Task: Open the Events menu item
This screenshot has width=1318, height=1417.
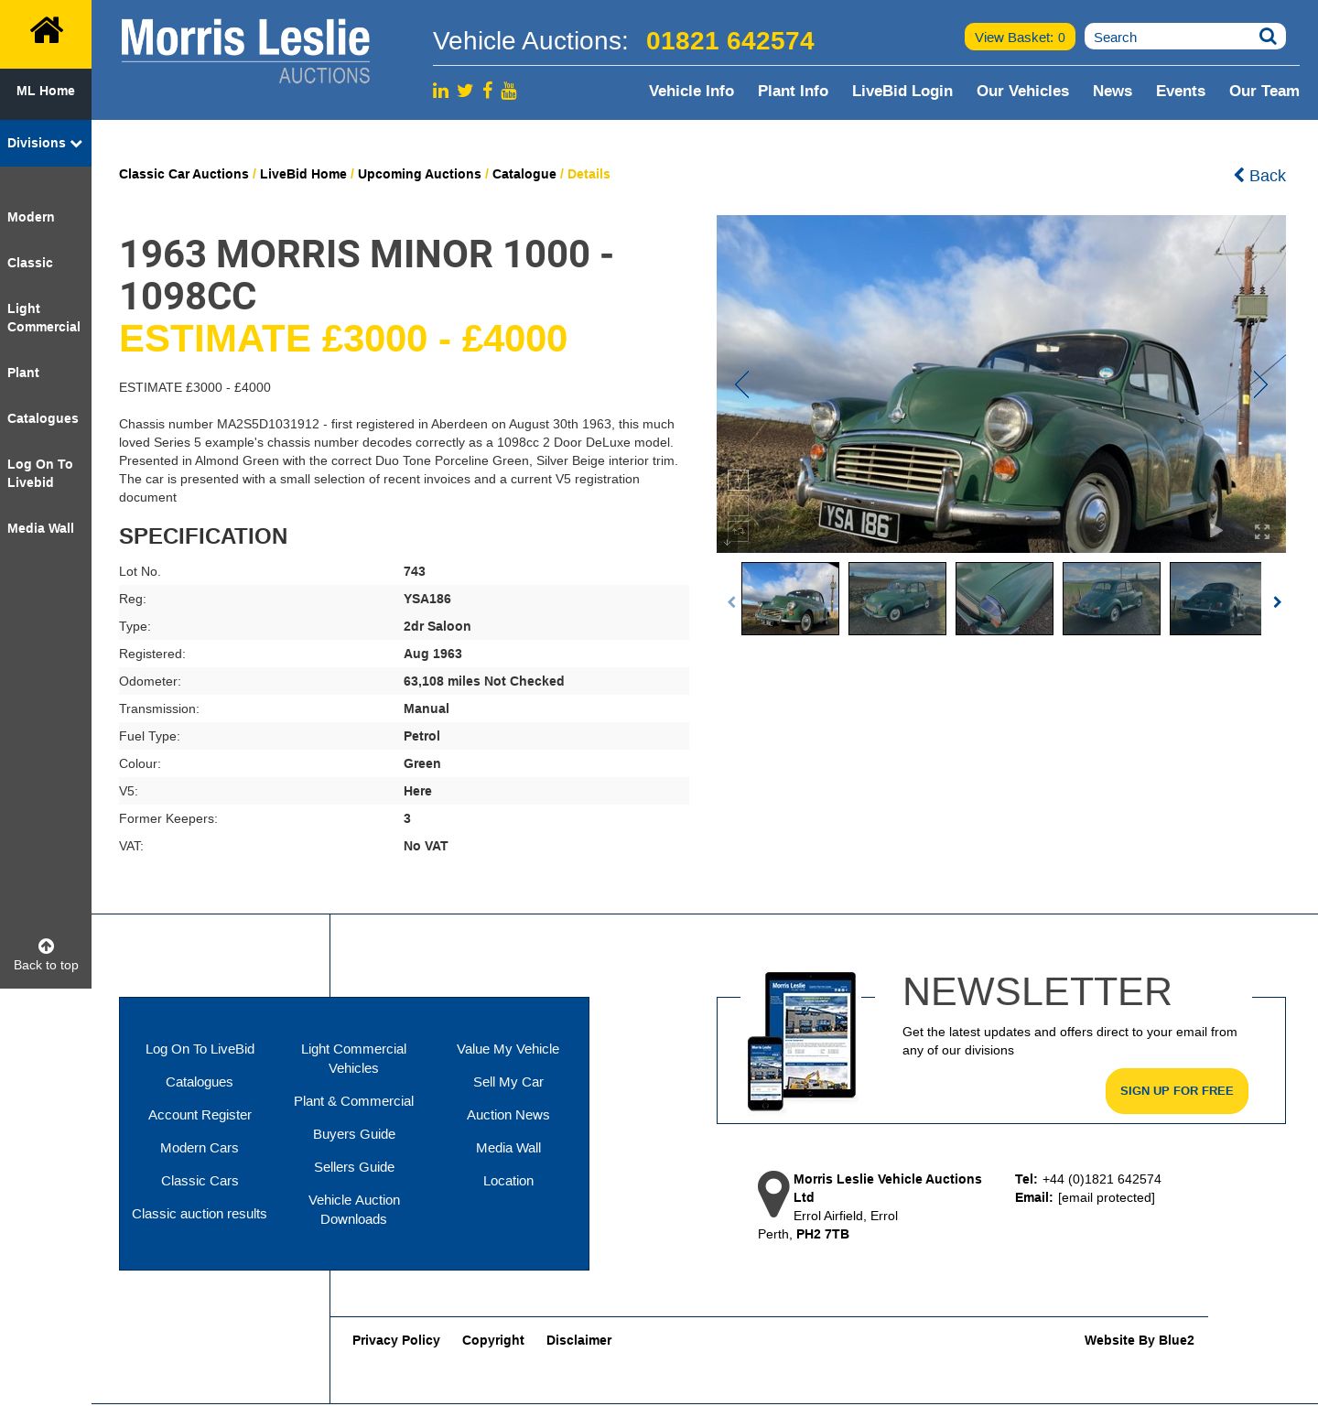Action: point(1181,91)
